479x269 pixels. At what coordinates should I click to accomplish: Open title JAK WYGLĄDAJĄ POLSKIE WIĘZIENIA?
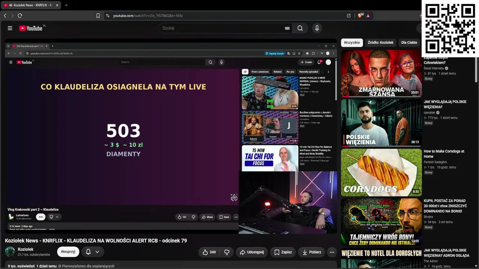[445, 104]
